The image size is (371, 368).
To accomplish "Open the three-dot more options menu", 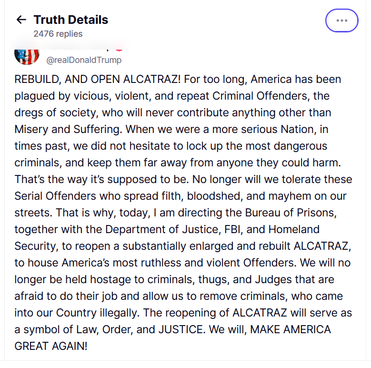I will pyautogui.click(x=341, y=20).
